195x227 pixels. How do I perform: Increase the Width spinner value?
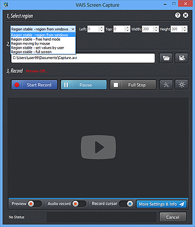(x=156, y=28)
